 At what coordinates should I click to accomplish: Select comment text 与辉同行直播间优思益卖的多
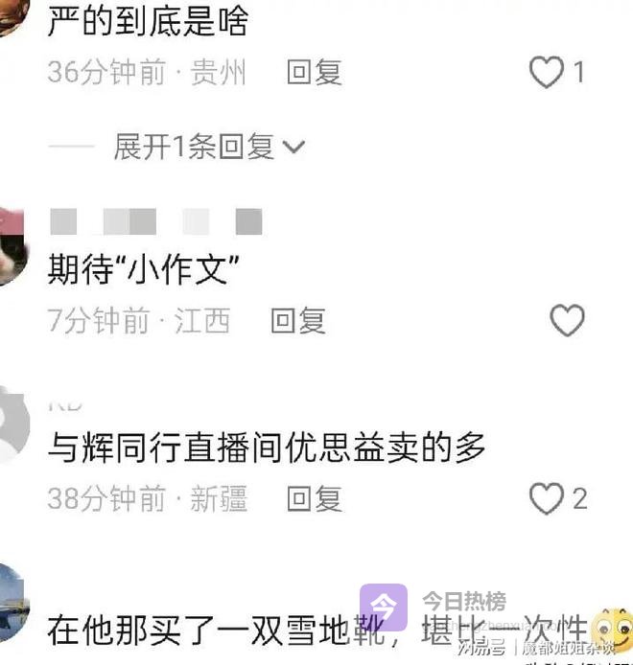[x=267, y=447]
